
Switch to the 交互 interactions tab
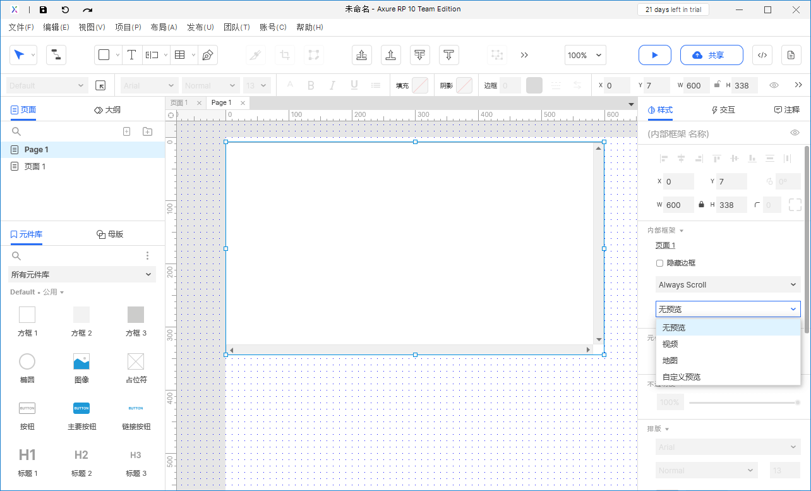tap(723, 110)
